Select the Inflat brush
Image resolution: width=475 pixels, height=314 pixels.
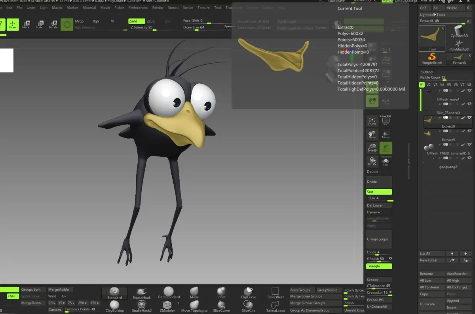point(221,293)
